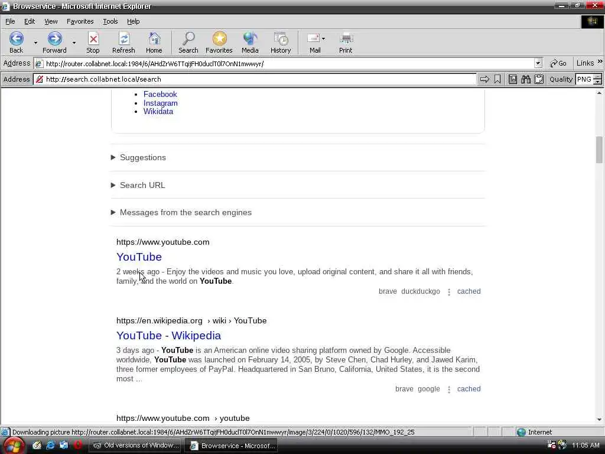Open the YouTube - Wikipedia result

(168, 336)
